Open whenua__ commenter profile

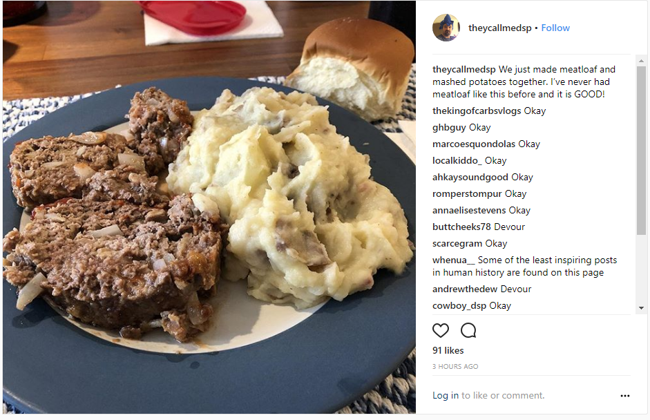(x=454, y=260)
